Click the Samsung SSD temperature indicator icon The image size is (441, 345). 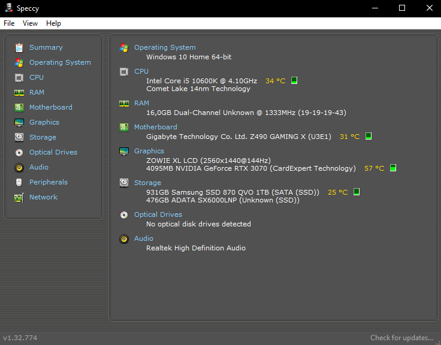357,192
